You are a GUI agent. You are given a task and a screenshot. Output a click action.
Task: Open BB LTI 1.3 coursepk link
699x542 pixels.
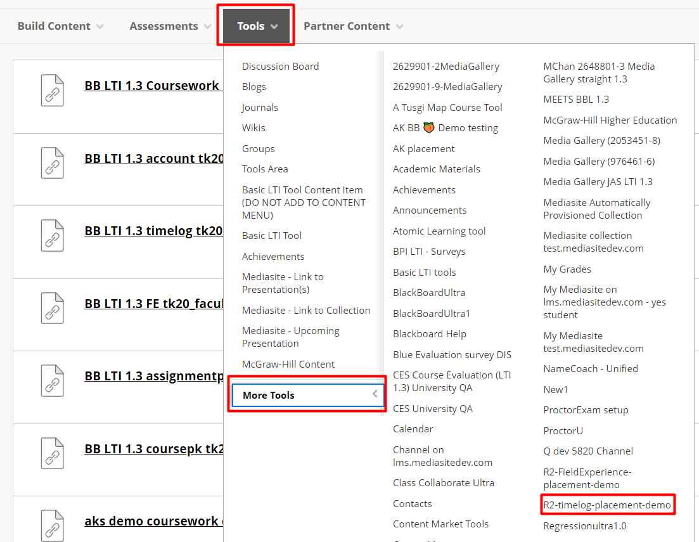[x=154, y=449]
